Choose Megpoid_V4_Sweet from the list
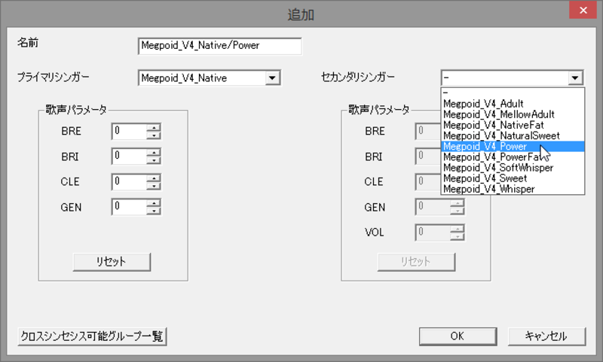This screenshot has height=362, width=603. point(513,178)
